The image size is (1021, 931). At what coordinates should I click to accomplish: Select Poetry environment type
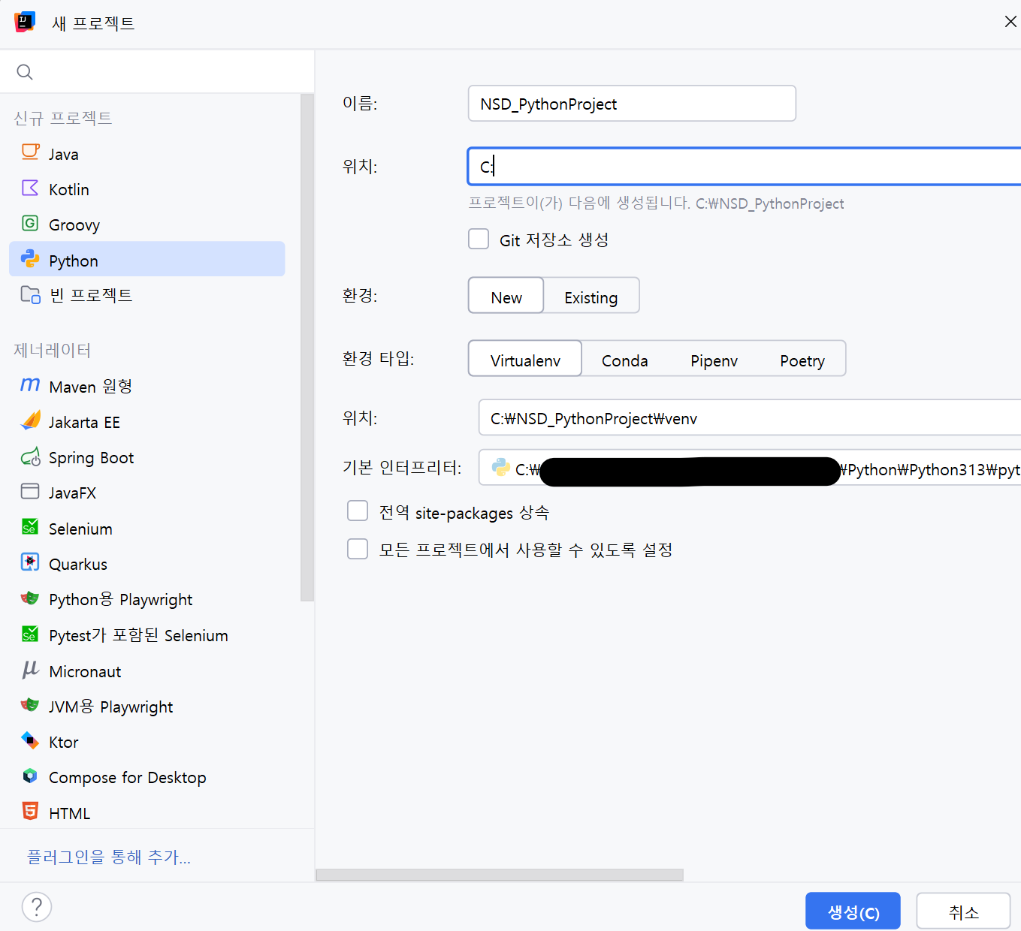802,359
